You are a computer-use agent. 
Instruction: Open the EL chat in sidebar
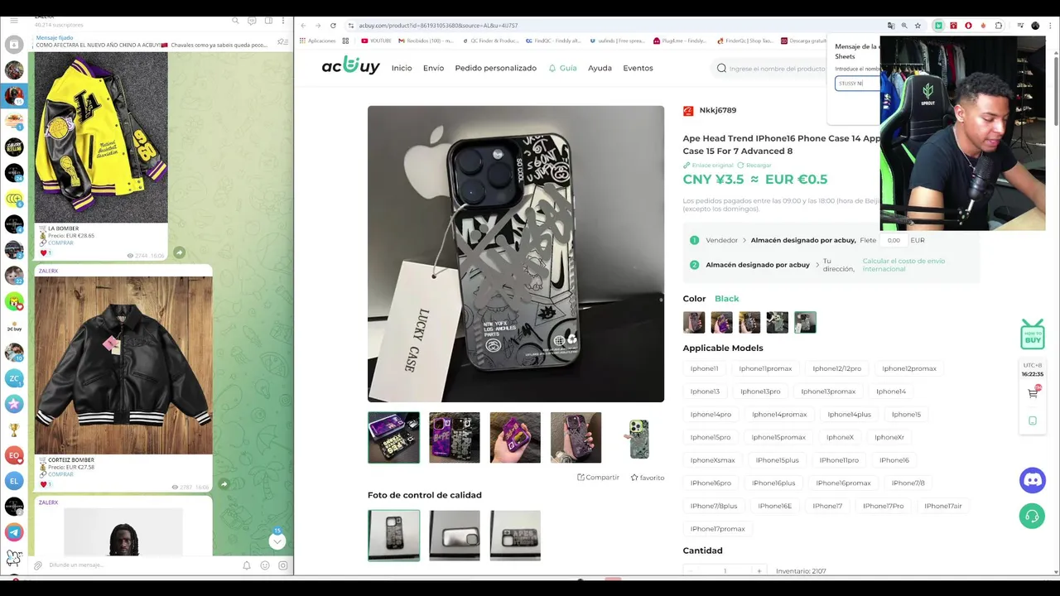(14, 481)
